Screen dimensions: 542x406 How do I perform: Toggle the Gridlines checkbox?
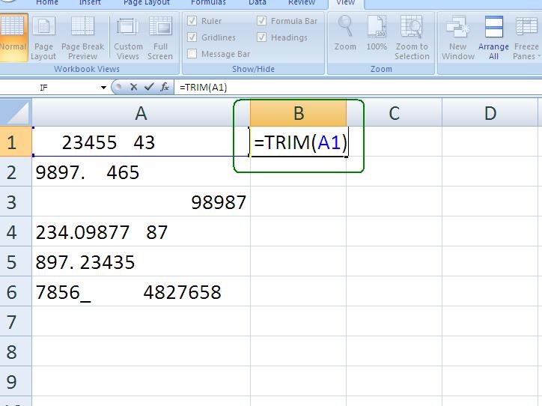[x=192, y=37]
